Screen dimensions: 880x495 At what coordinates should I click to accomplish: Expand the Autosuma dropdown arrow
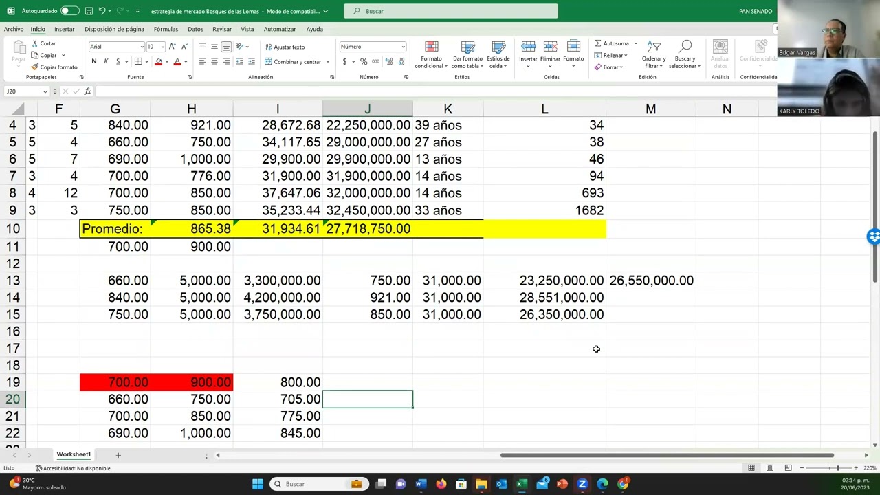pos(635,43)
